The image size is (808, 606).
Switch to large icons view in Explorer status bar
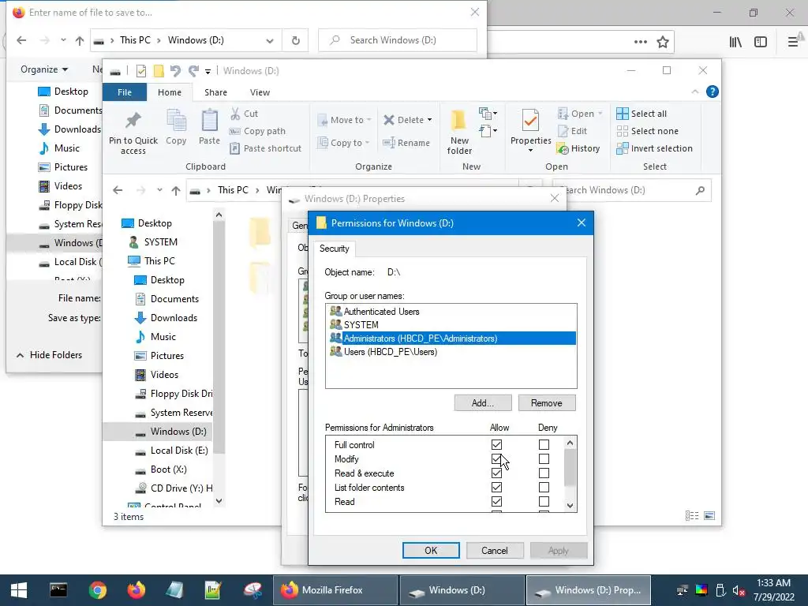[709, 516]
